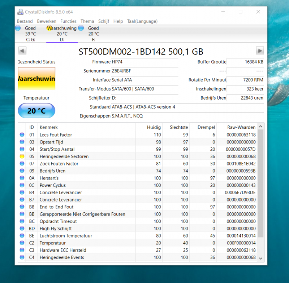Click yellow status icon for Heringedeelde Sectoren

pyautogui.click(x=22, y=156)
